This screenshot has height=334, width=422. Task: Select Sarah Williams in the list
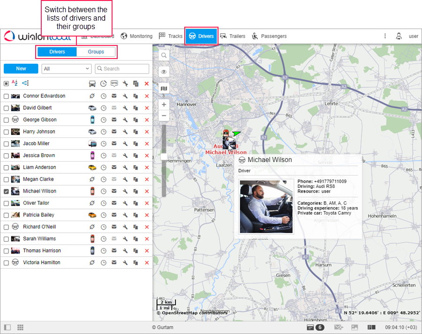[39, 239]
